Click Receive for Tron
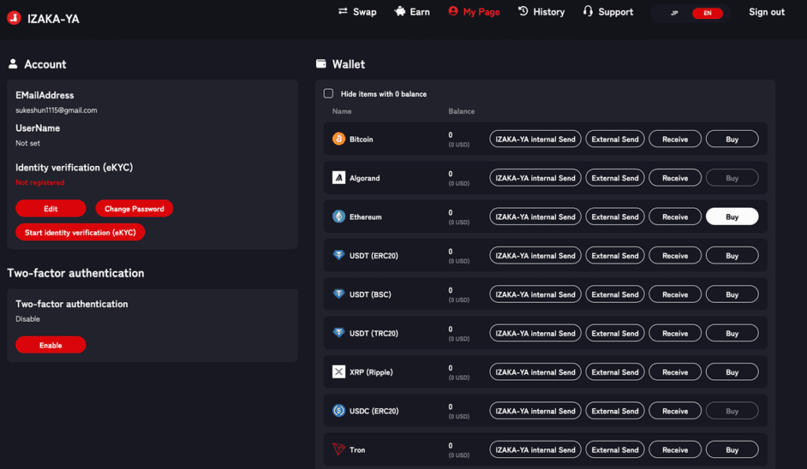The image size is (807, 469). click(x=675, y=449)
